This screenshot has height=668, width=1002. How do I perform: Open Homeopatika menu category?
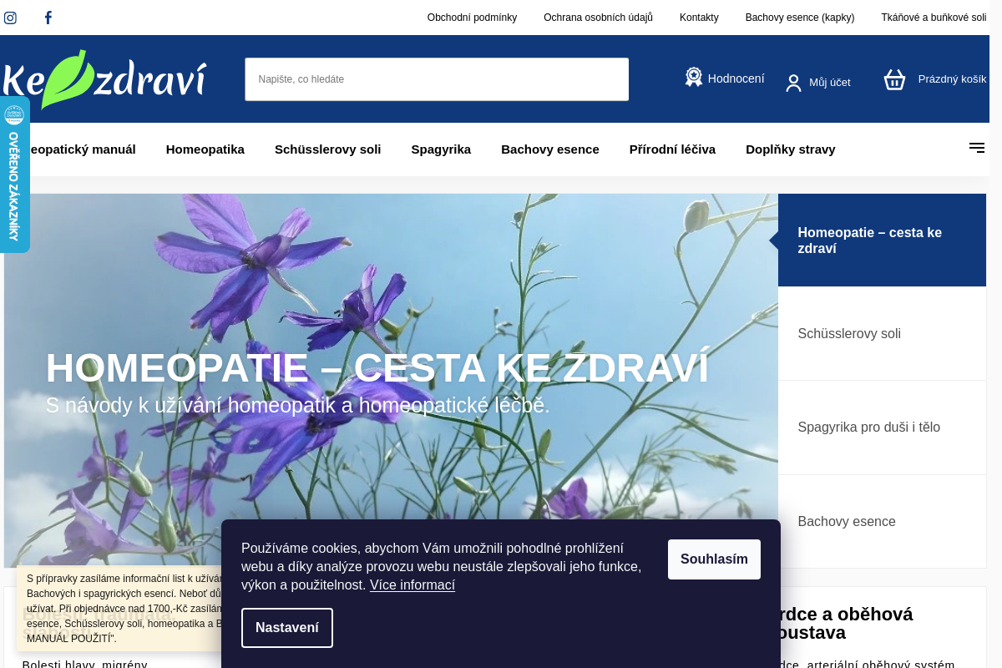tap(205, 149)
